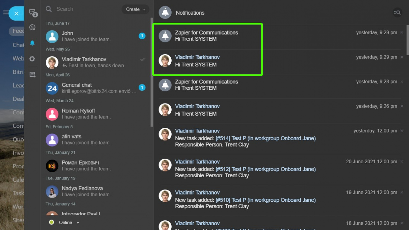The width and height of the screenshot is (409, 230).
Task: Click the green Online status dot
Action: tap(51, 222)
